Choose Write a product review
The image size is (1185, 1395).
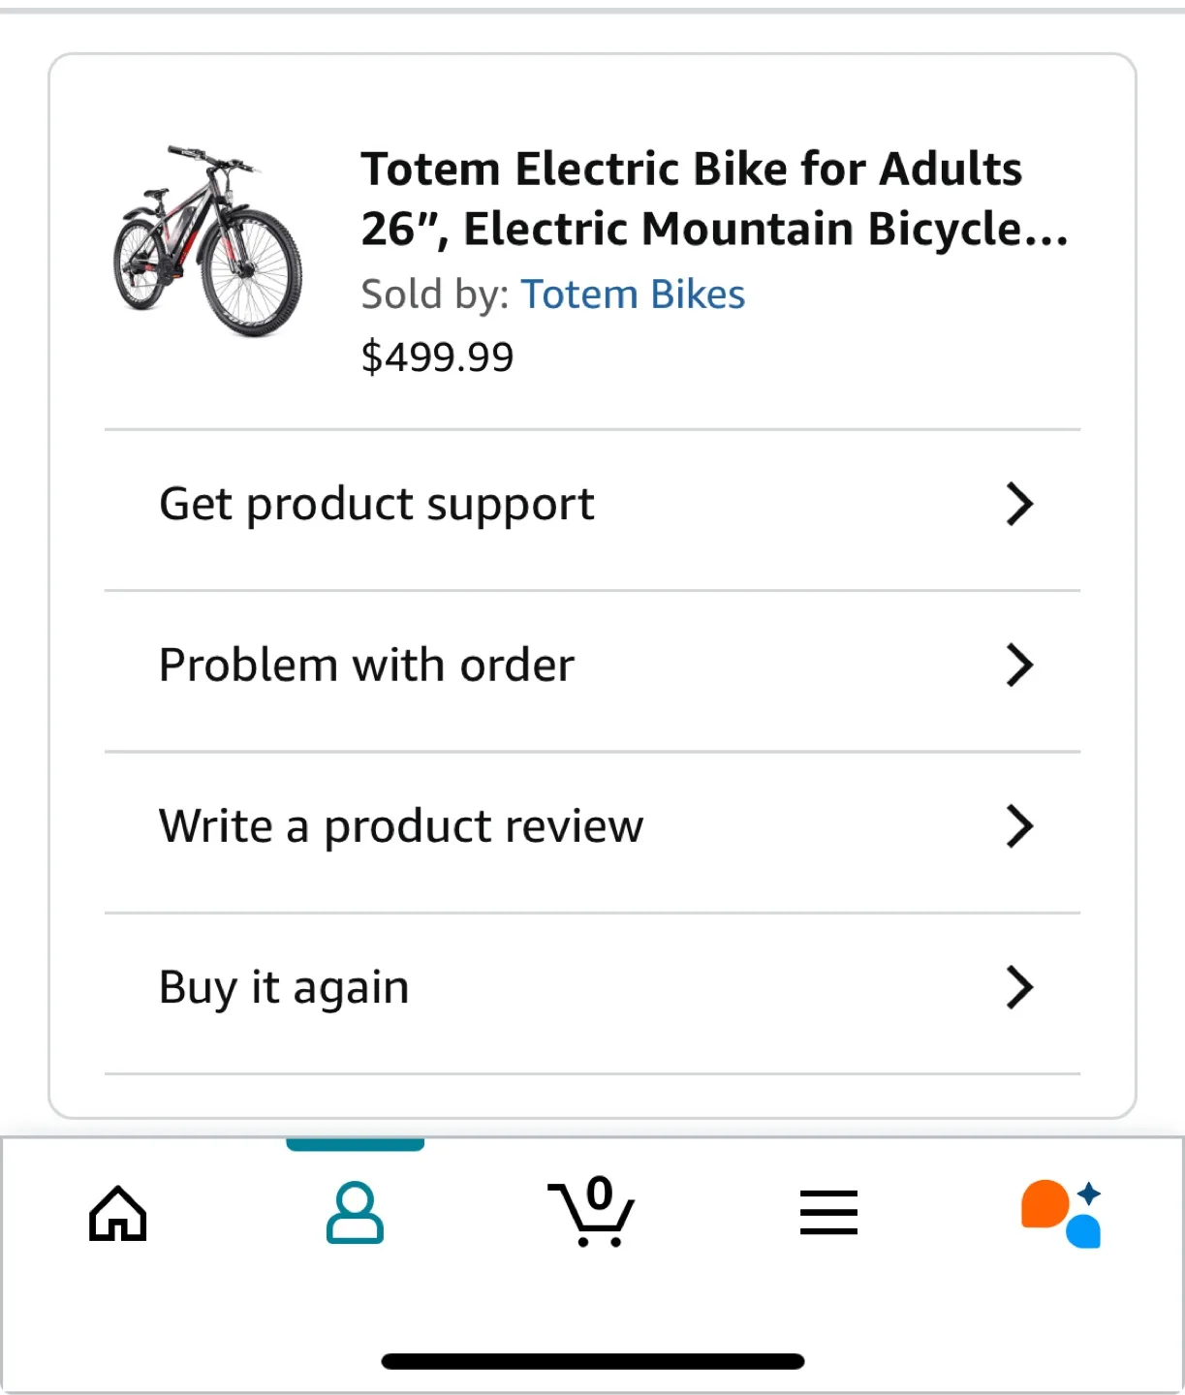[401, 826]
